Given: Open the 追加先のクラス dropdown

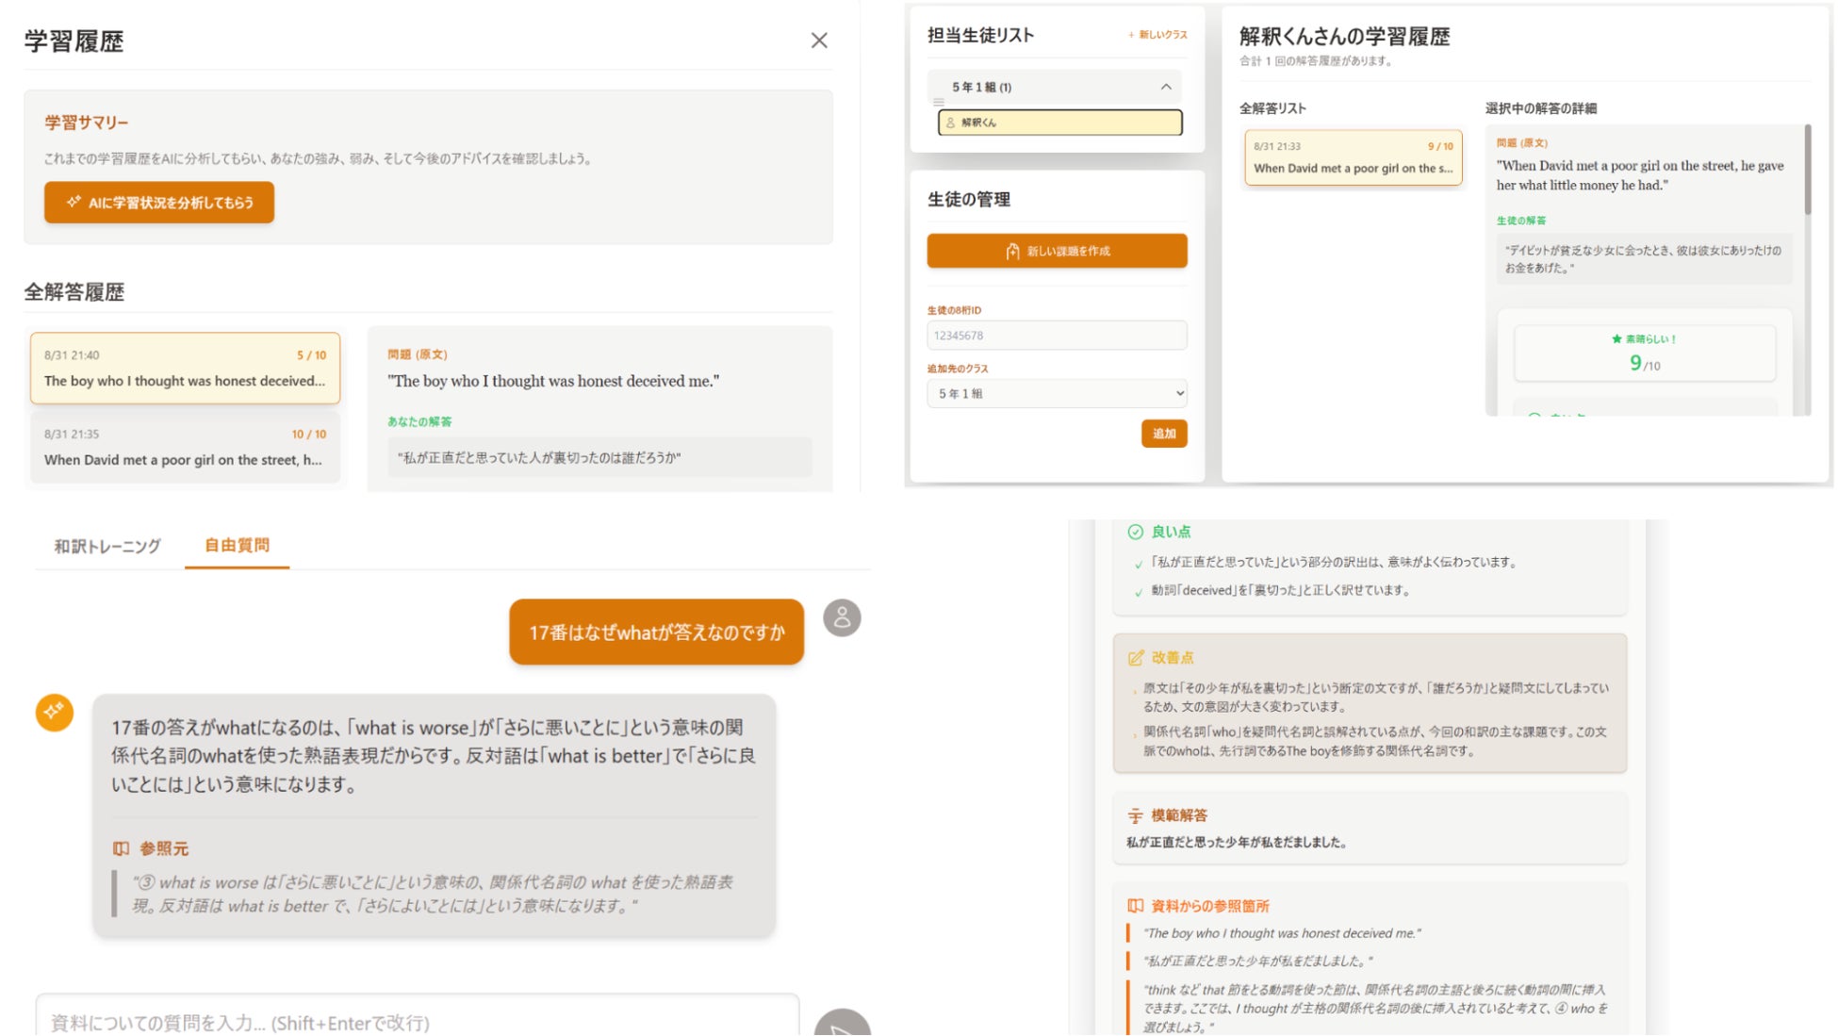Looking at the screenshot, I should point(1057,394).
